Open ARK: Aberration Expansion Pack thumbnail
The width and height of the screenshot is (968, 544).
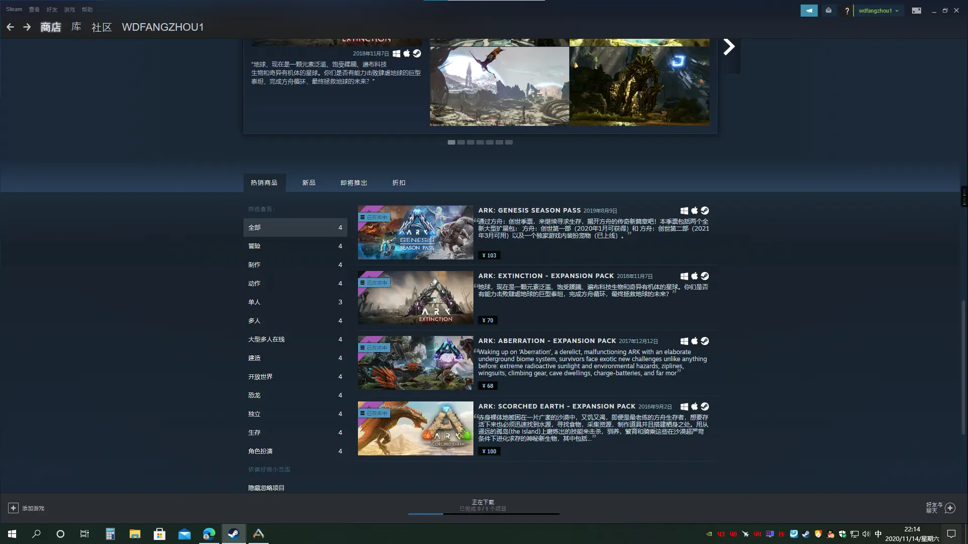[x=415, y=363]
